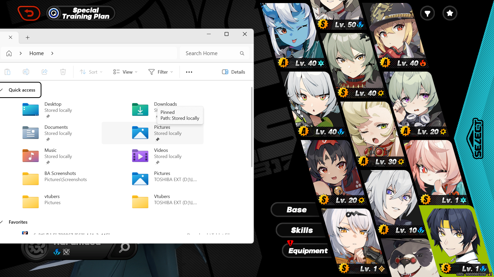Click the home icon in address bar

9,53
